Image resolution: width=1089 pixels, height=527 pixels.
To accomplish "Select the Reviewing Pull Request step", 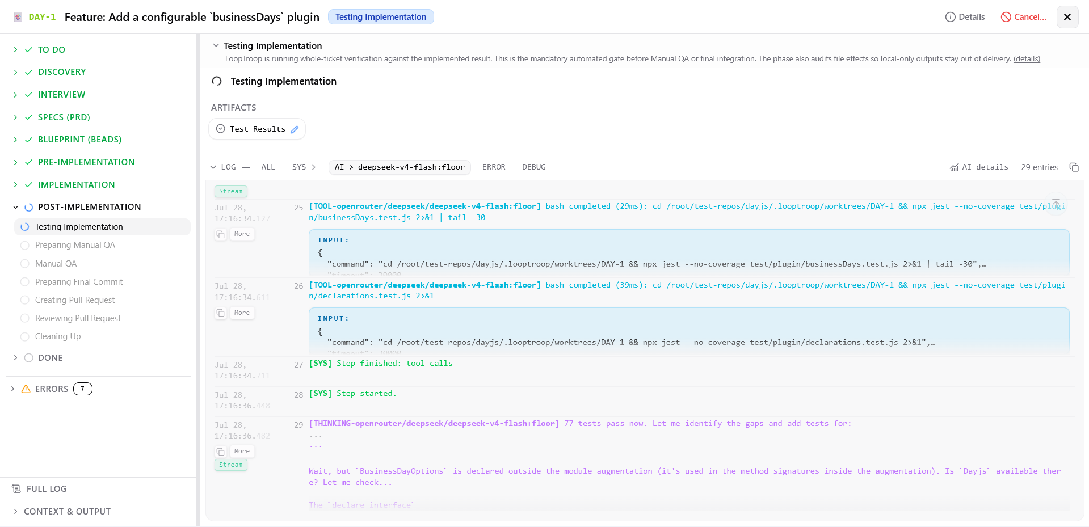I will [x=102, y=318].
